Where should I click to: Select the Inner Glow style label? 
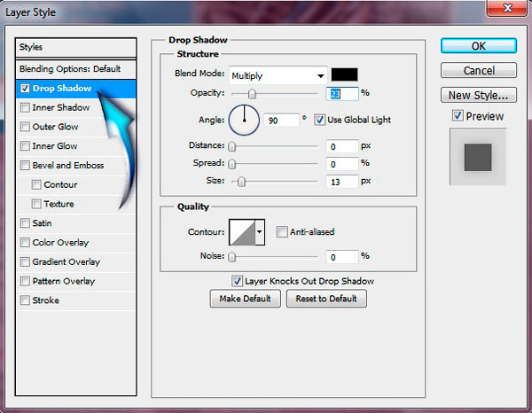coord(55,146)
